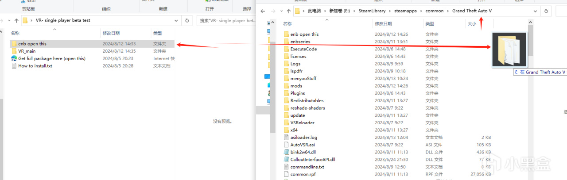Screen dimensions: 567x180
Task: Go back using the right window's back arrow
Action: (x=263, y=11)
